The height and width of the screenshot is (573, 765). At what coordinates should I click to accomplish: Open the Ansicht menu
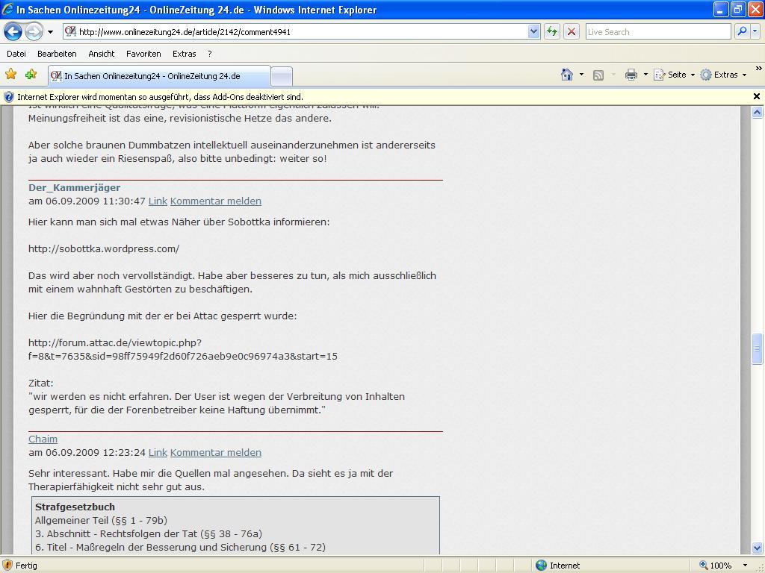(x=102, y=54)
